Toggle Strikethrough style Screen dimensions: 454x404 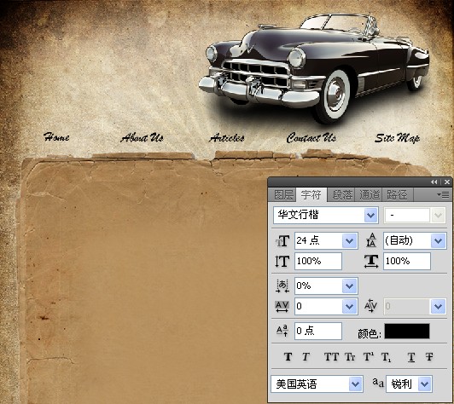[x=429, y=356]
